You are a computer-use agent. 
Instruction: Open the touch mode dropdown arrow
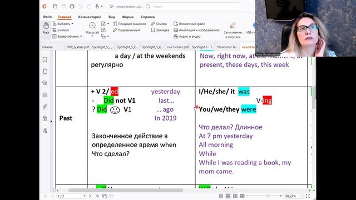click(101, 7)
